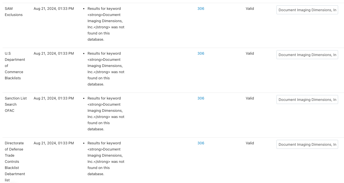Select the U.S Department of Commerce Blacklists name
344x183 pixels.
point(15,66)
